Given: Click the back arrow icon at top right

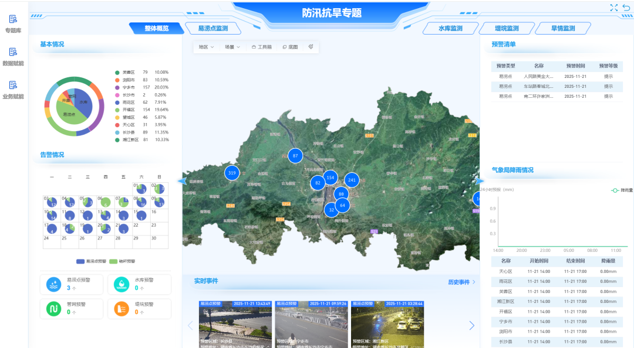Looking at the screenshot, I should tap(626, 8).
